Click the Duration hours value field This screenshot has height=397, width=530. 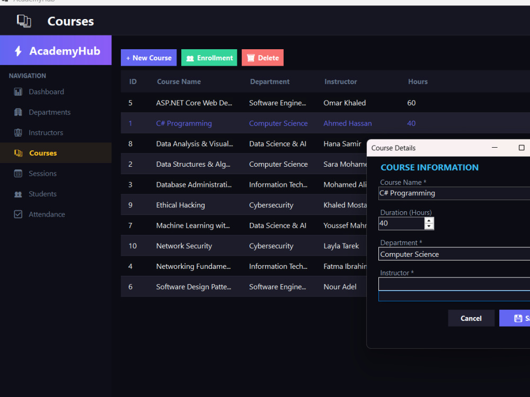click(402, 223)
